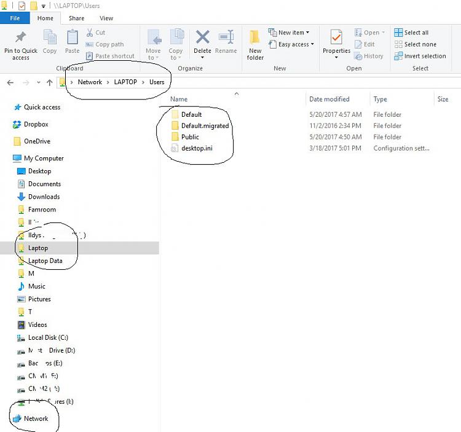Switch to the Share ribbon tab
This screenshot has height=432, width=461.
pyautogui.click(x=76, y=18)
